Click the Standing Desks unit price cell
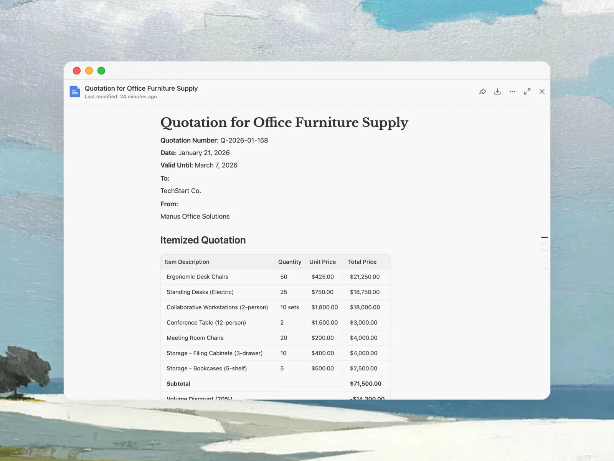614x461 pixels. point(324,292)
